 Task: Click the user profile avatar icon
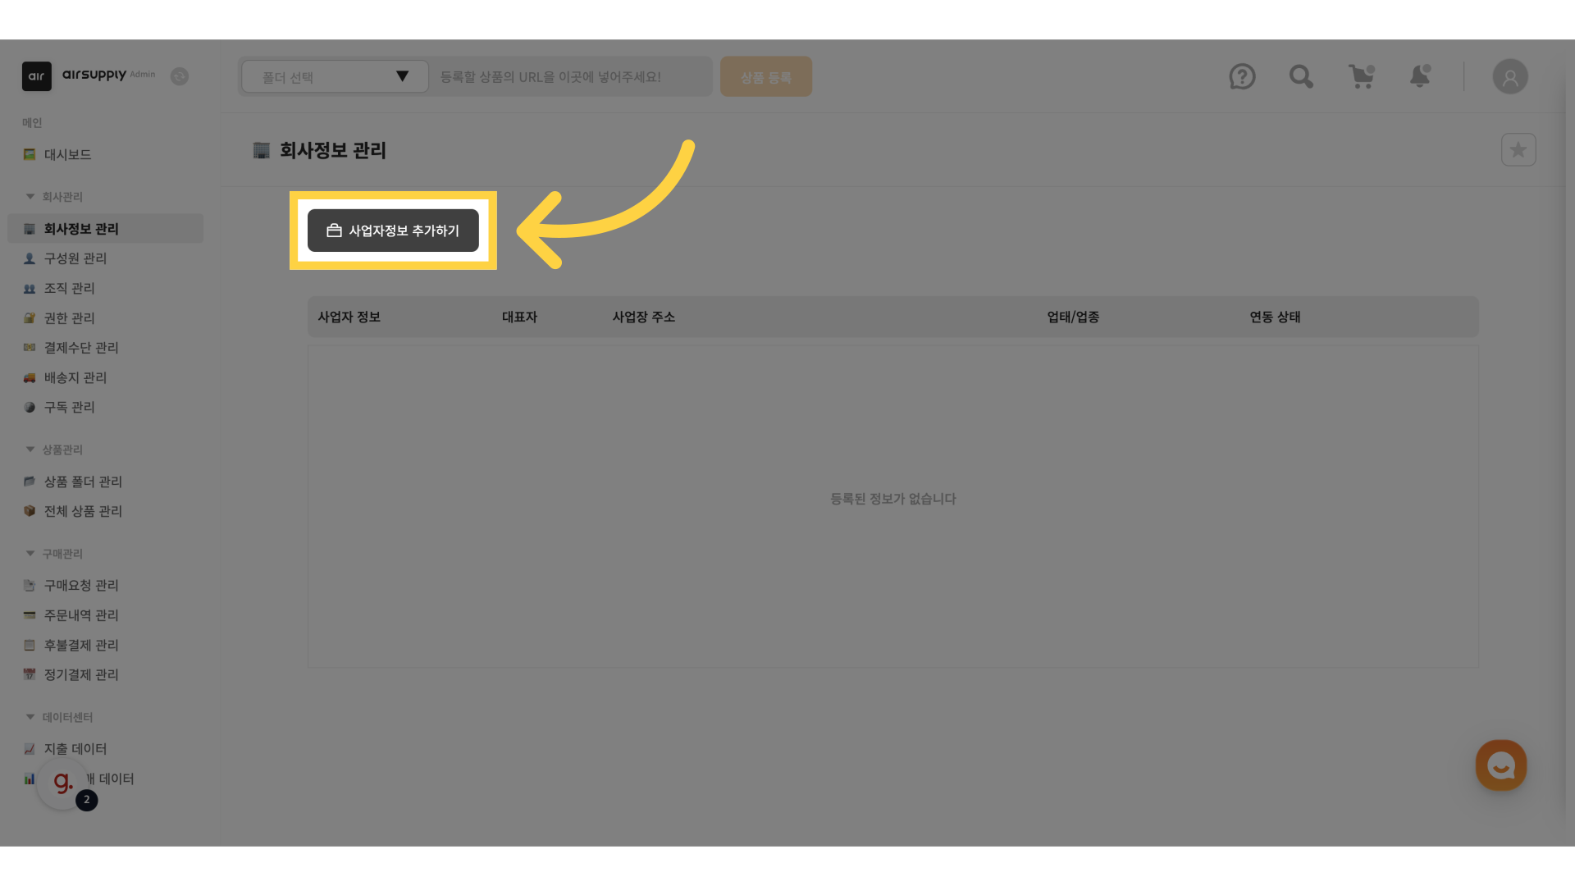1509,76
